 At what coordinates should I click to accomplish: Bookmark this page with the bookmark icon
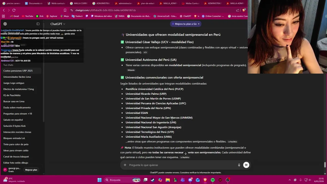click(65, 10)
